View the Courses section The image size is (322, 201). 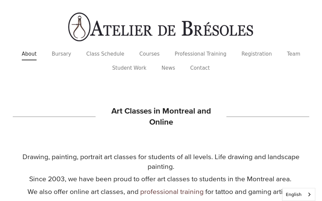[149, 54]
